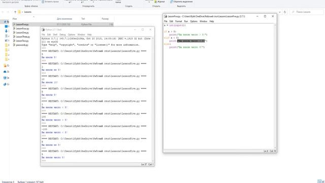
Task: Click the LessonFive.py editor vertical scrollbar
Action: click(x=275, y=86)
